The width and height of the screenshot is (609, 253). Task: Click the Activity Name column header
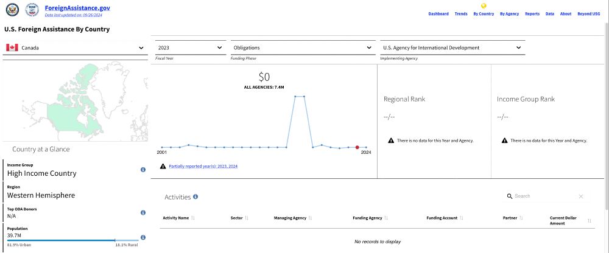pos(175,218)
